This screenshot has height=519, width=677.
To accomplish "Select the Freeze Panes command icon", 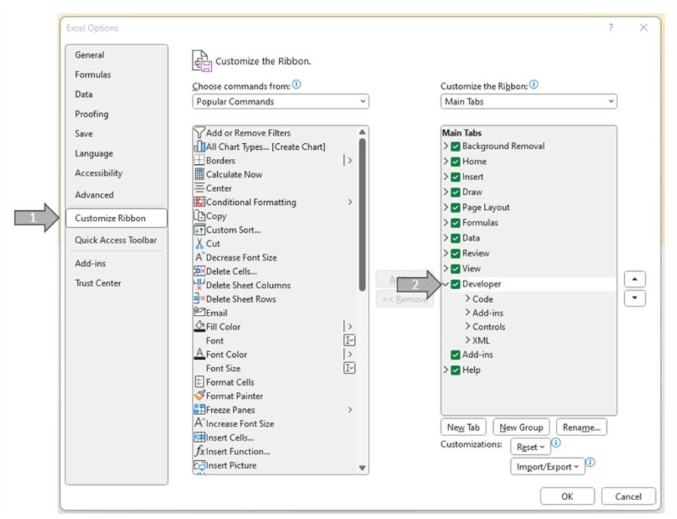I will pos(200,409).
